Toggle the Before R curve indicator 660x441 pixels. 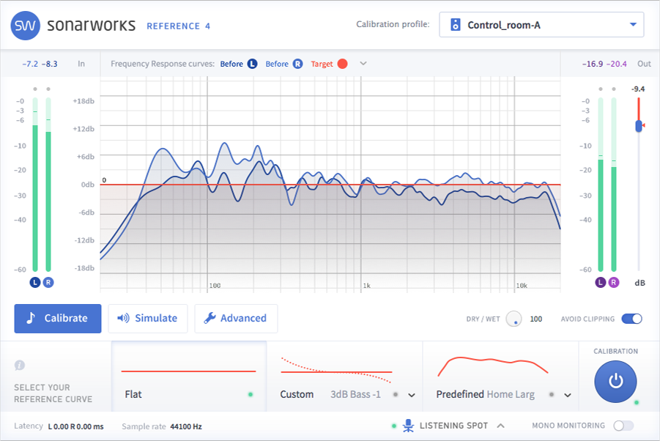click(x=297, y=64)
